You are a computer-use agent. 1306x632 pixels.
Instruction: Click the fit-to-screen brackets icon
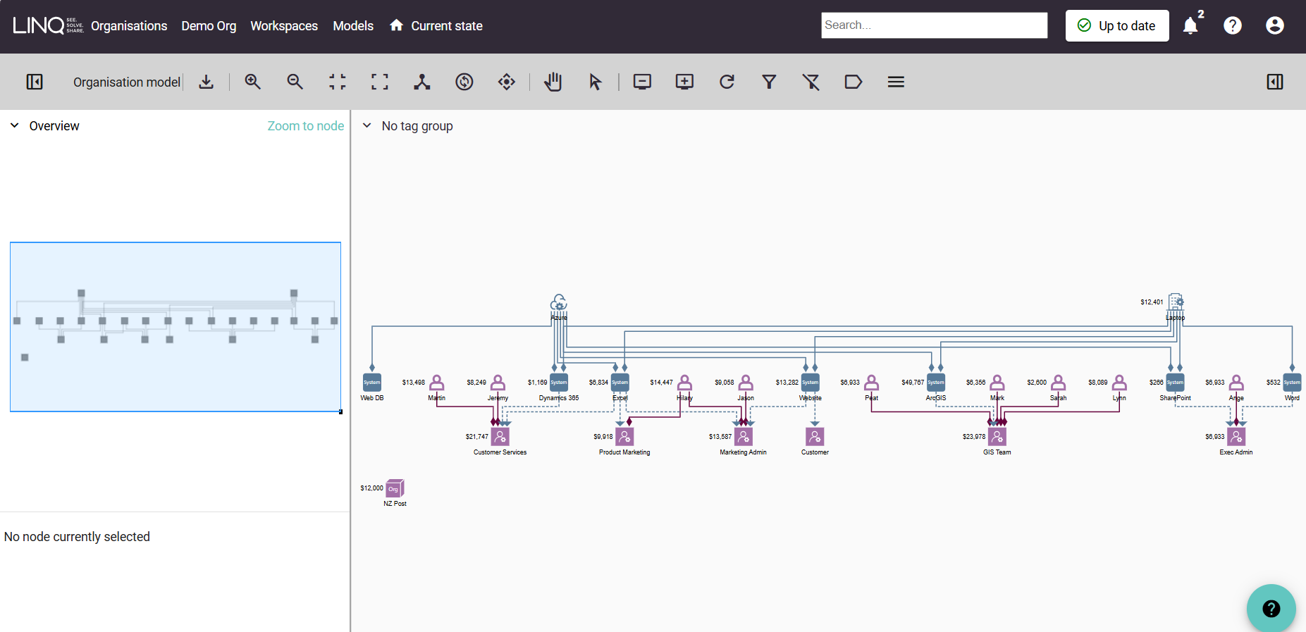[380, 82]
